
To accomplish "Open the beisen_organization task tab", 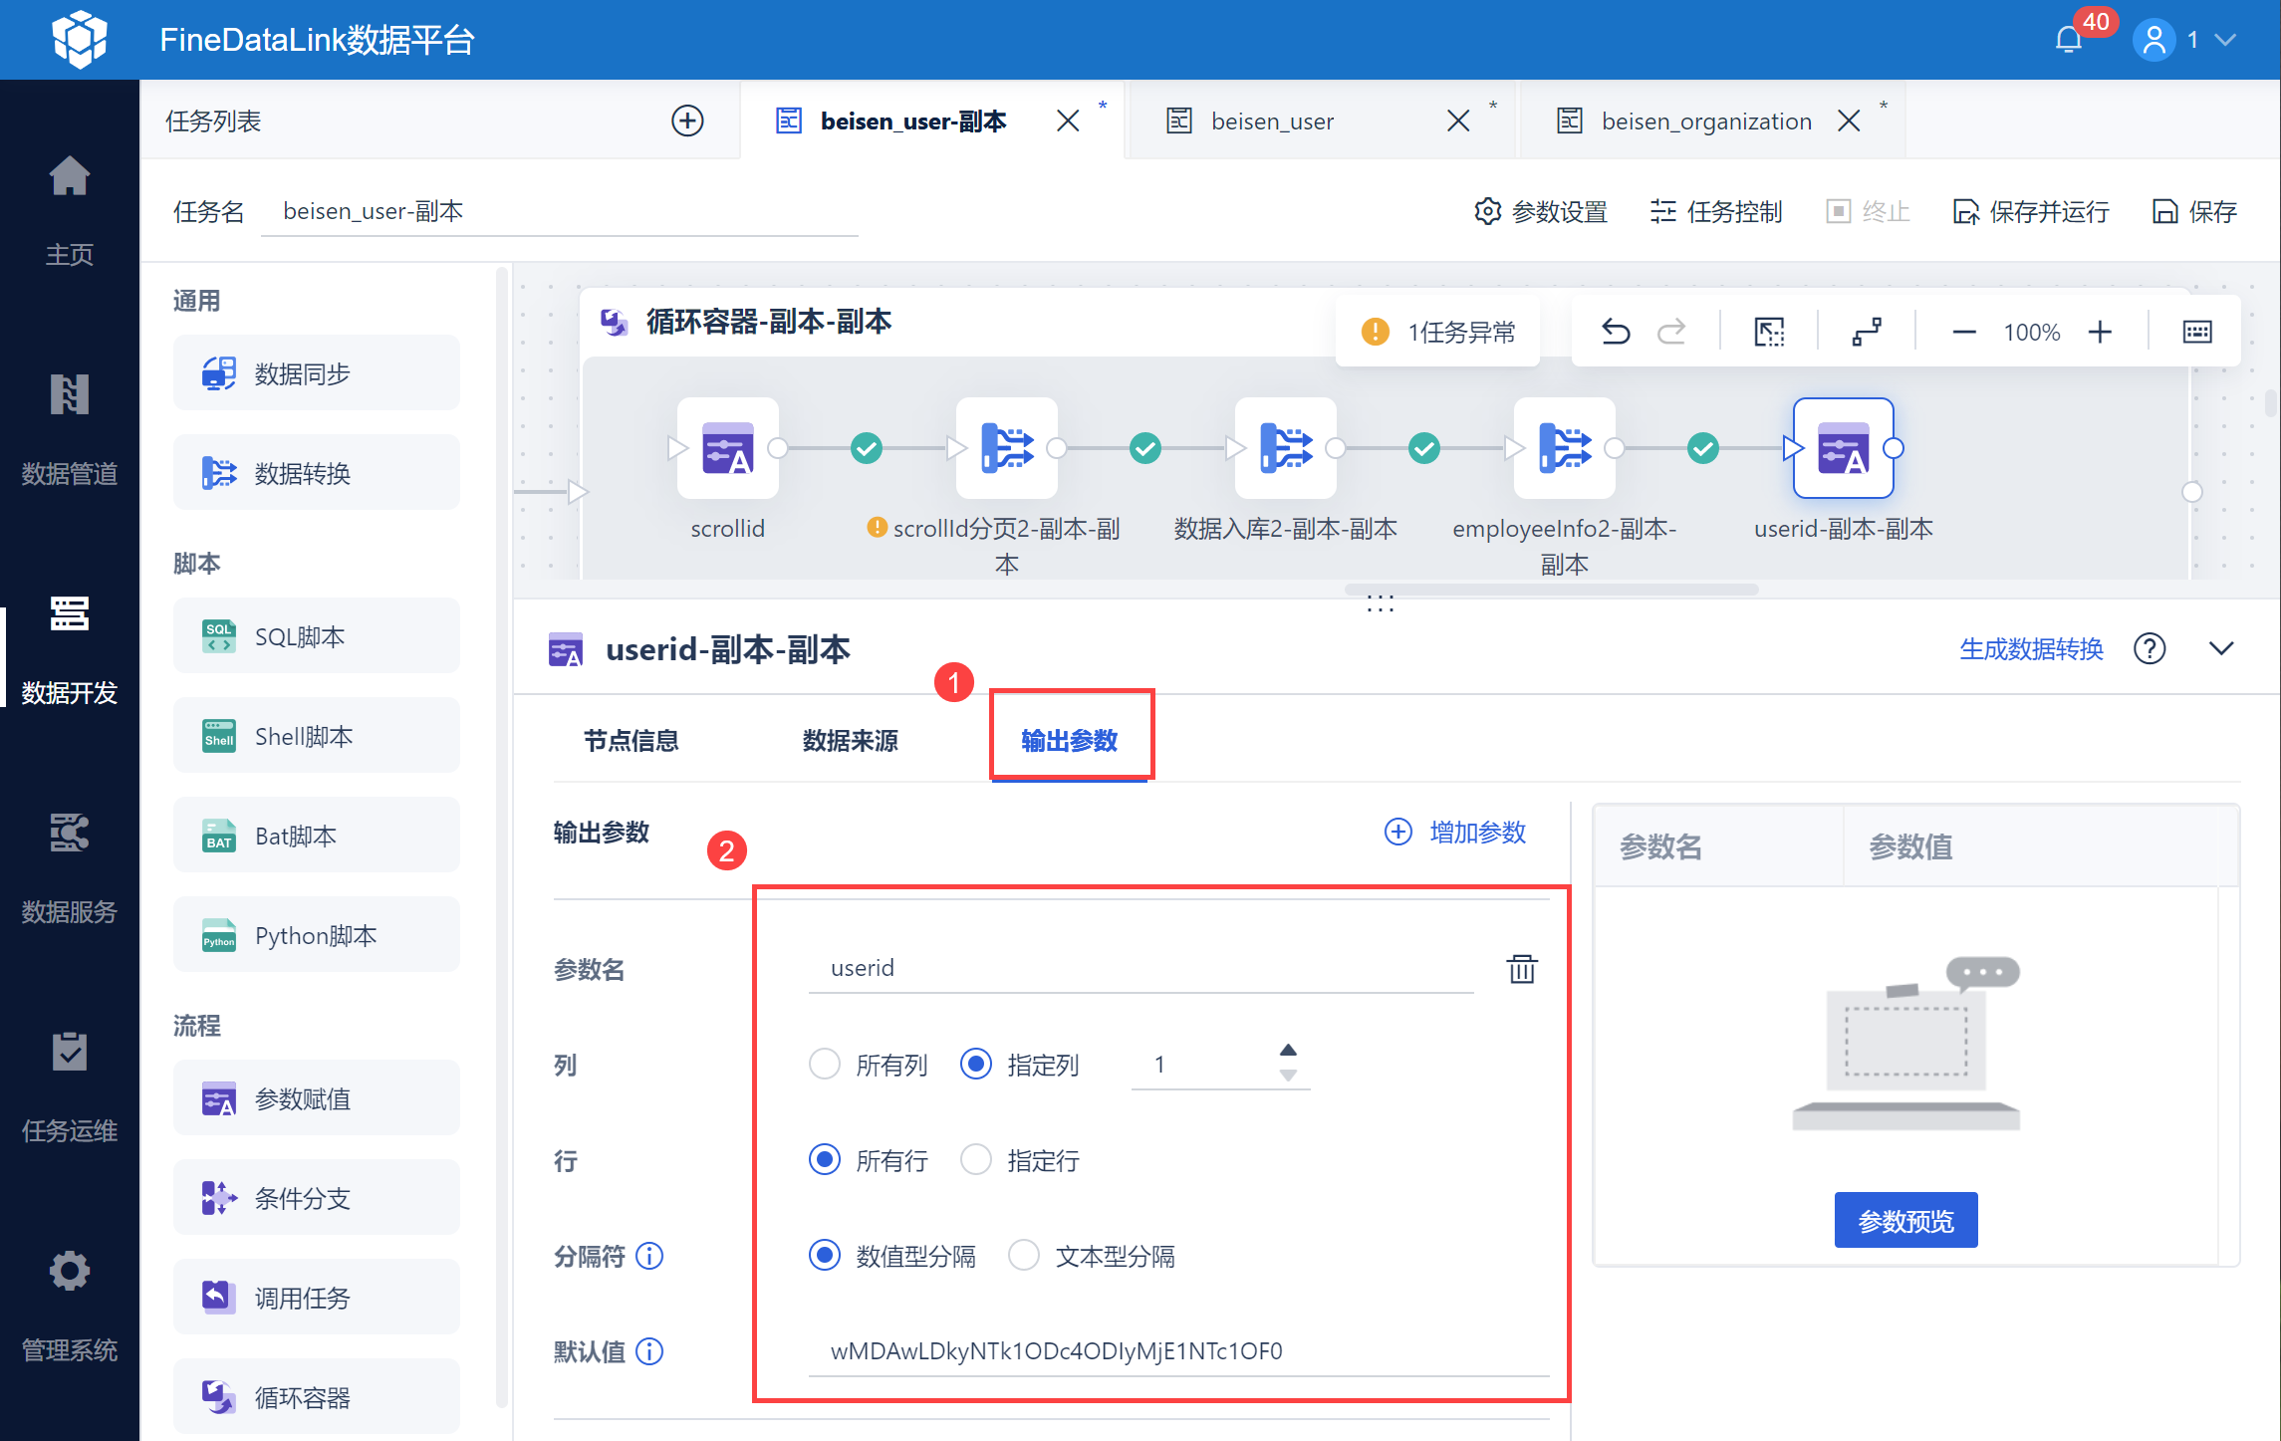I will (x=1705, y=121).
